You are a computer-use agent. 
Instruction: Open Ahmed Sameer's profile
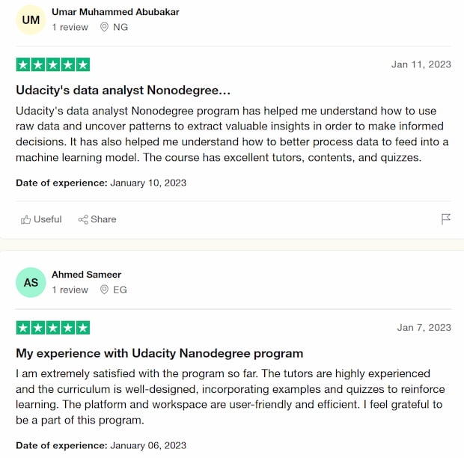point(86,274)
